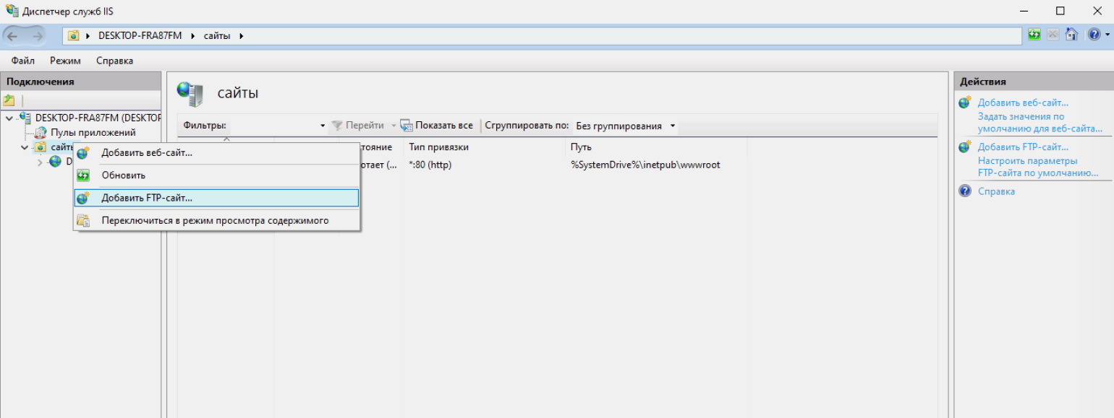Image resolution: width=1114 pixels, height=418 pixels.
Task: Click the Пулы приложений icon in tree
Action: [41, 133]
